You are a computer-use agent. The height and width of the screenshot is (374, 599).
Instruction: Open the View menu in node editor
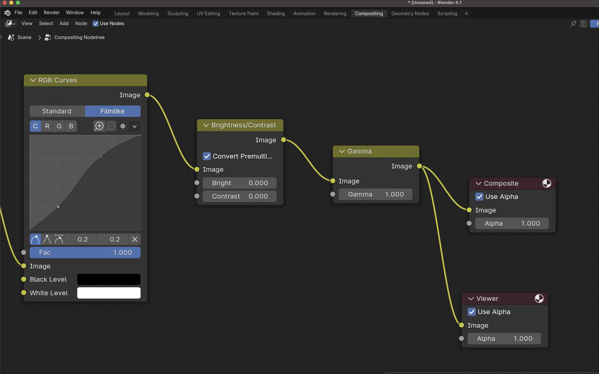[x=27, y=23]
